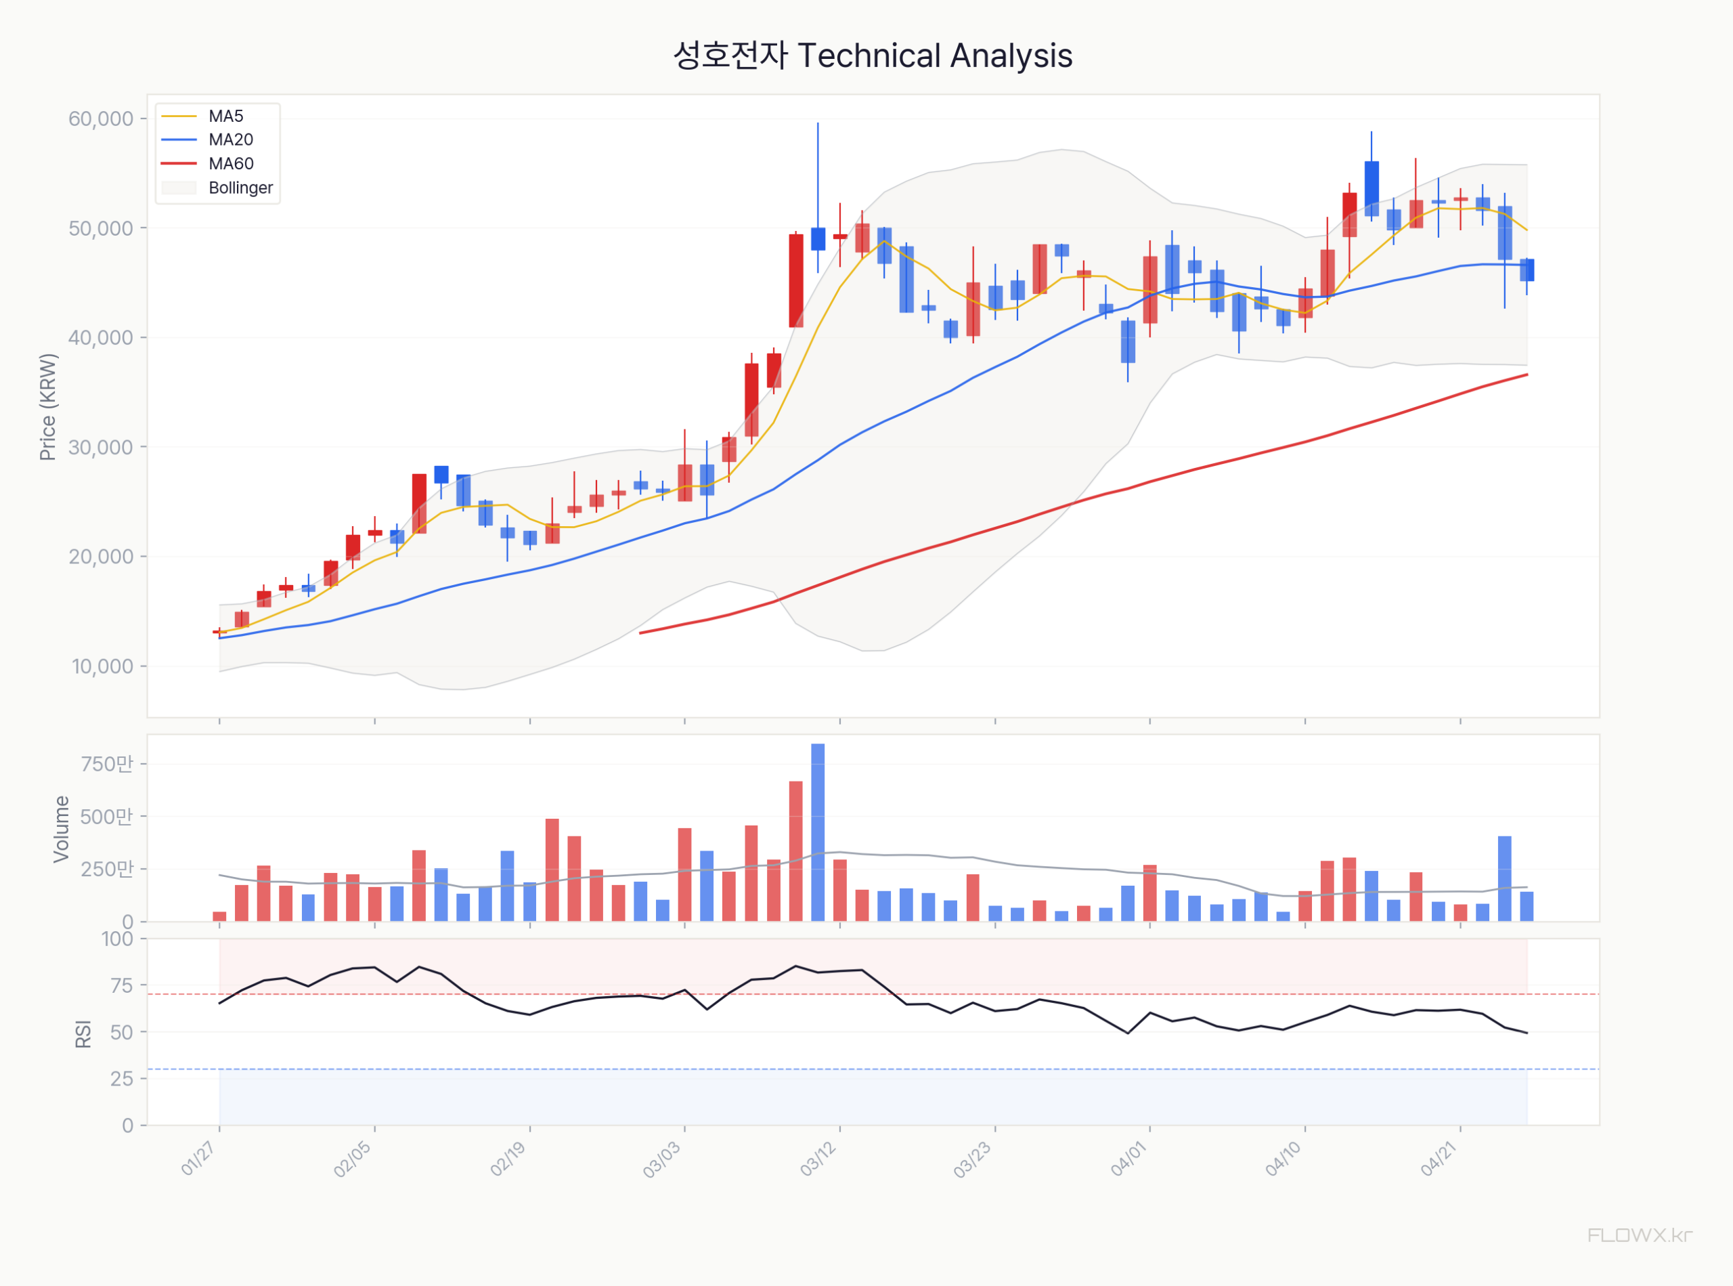Click the RSI axis title

(83, 1034)
